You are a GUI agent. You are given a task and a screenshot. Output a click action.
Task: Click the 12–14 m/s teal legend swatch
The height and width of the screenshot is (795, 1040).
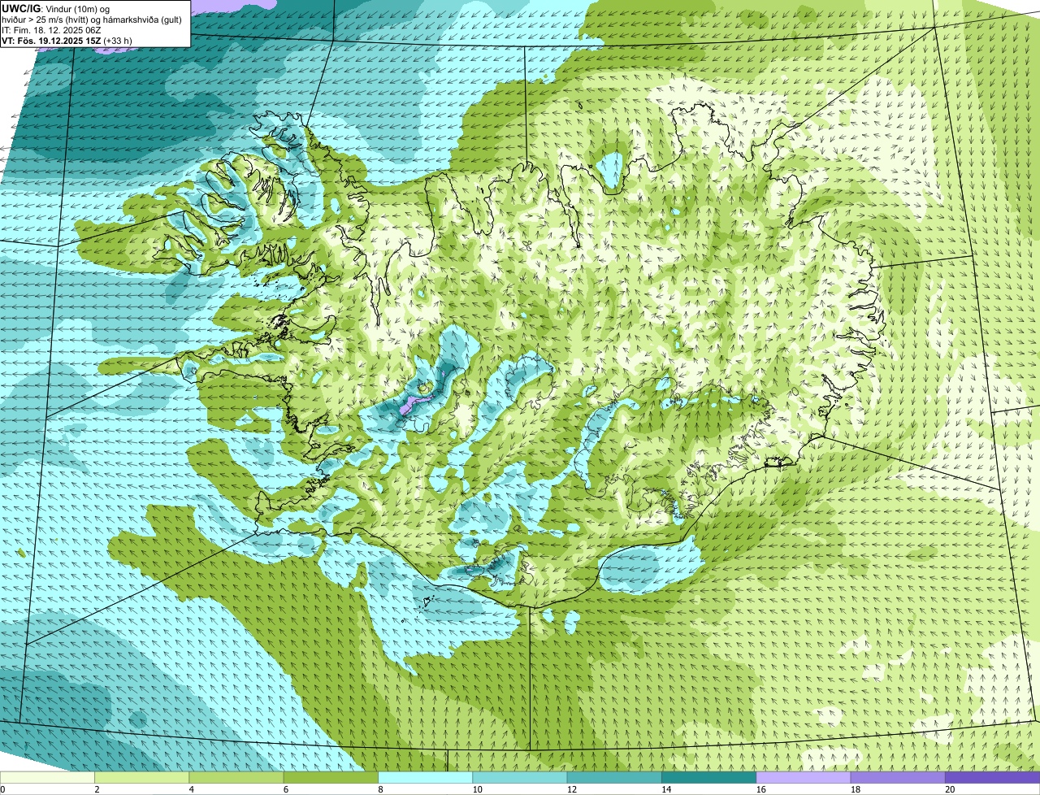[x=614, y=778]
